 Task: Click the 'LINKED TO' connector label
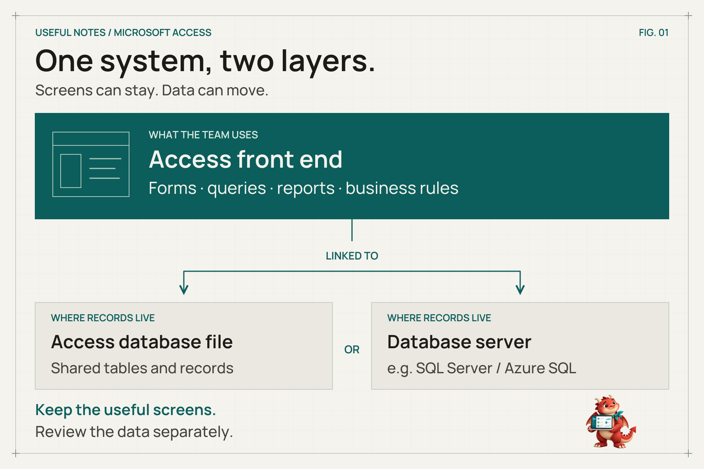click(x=352, y=256)
